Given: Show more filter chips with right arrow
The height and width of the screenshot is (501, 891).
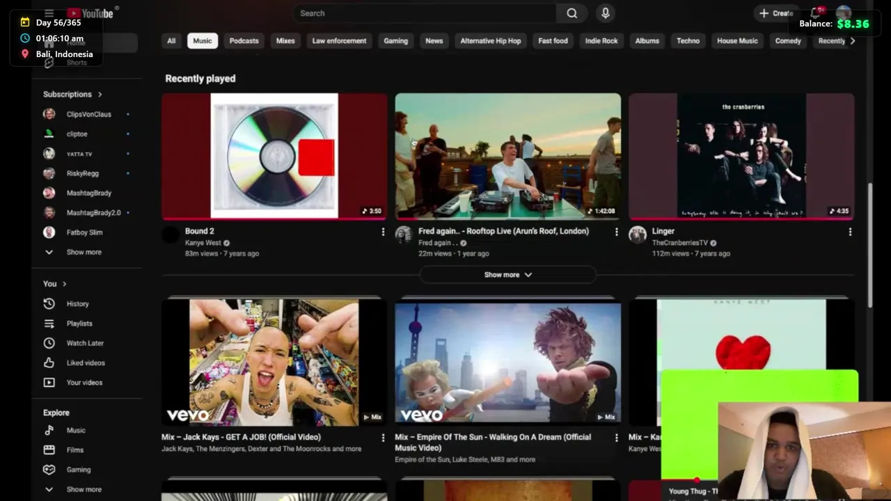Looking at the screenshot, I should coord(853,41).
